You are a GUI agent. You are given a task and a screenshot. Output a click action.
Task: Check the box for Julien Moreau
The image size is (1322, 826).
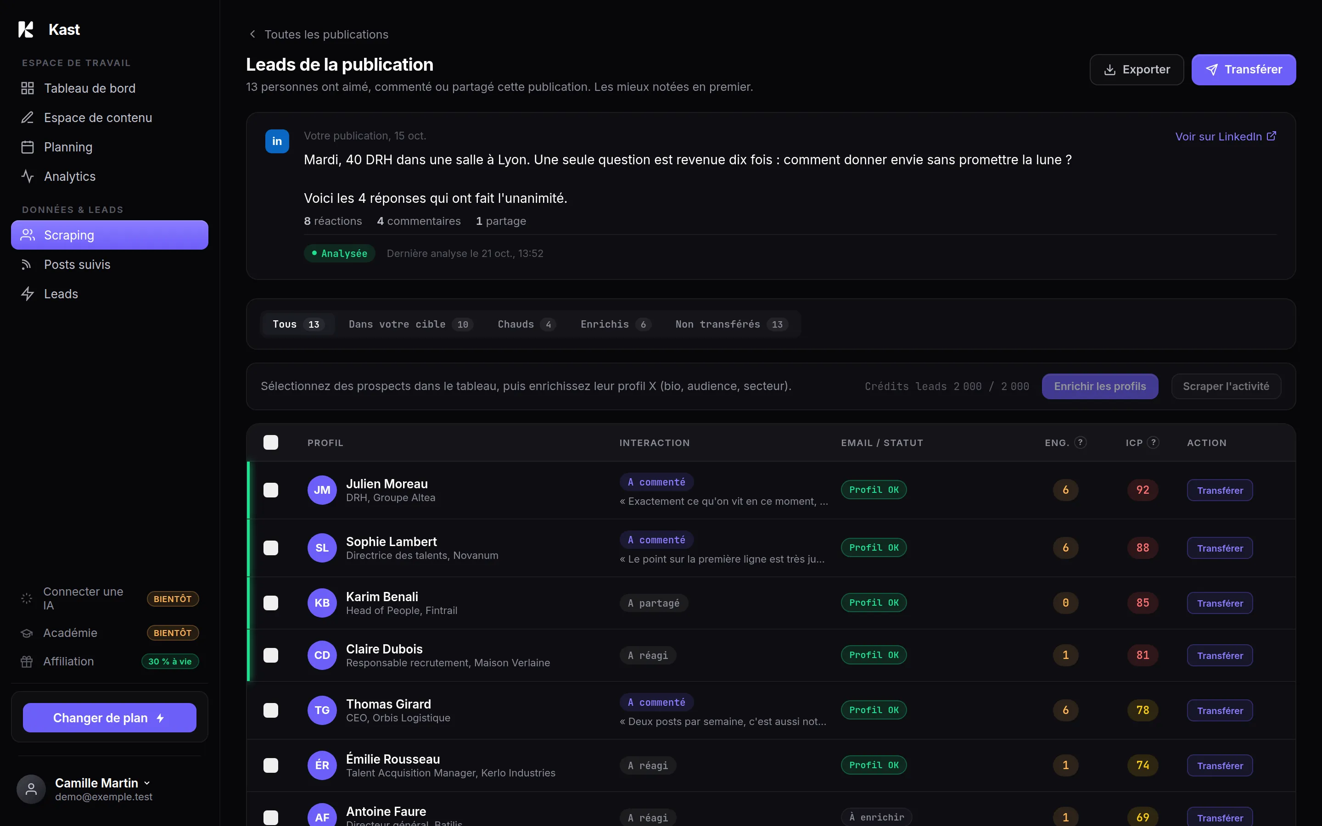[x=271, y=490]
